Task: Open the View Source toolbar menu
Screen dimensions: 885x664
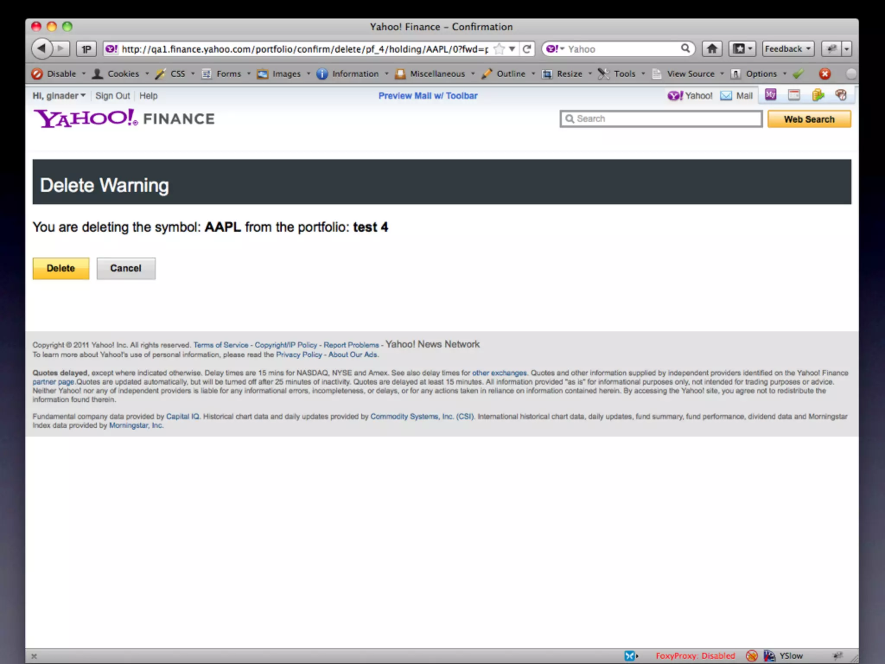Action: click(690, 74)
